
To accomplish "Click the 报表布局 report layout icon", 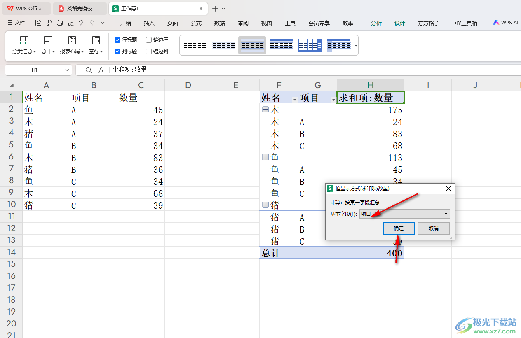I will coord(72,40).
